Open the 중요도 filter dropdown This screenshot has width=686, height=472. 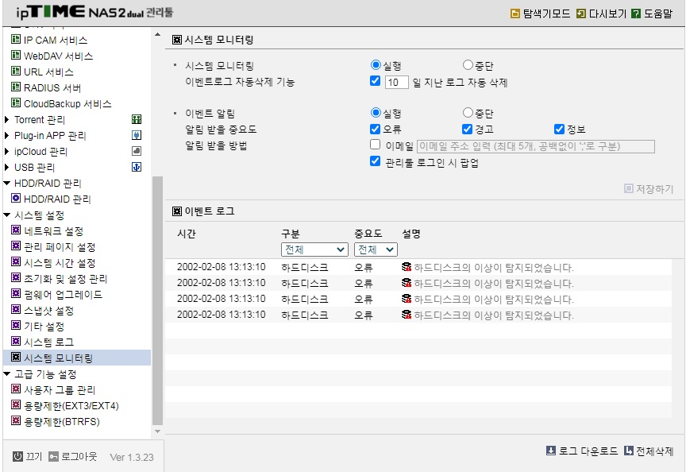coord(376,250)
